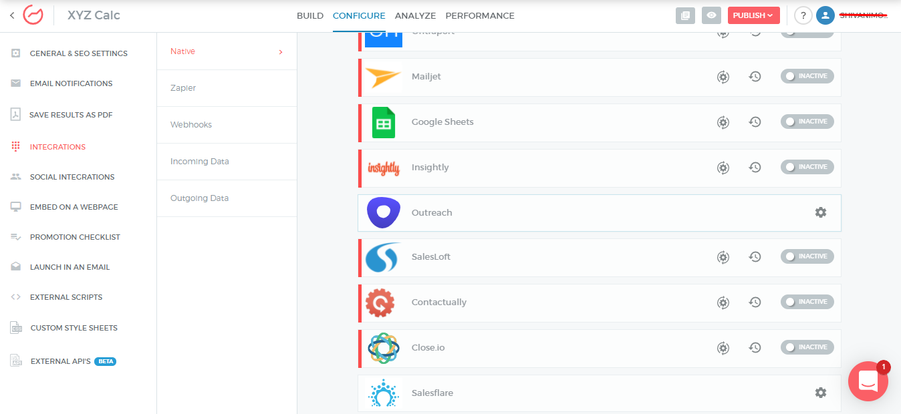Open the Outreach settings gear
Screen dimensions: 901x414
click(x=821, y=212)
